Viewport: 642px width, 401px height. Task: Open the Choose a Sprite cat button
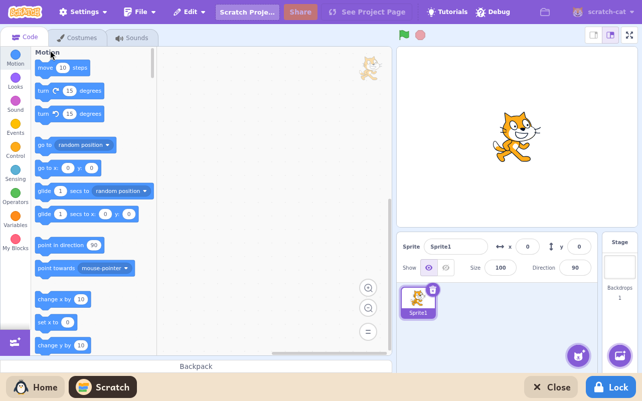click(x=578, y=356)
